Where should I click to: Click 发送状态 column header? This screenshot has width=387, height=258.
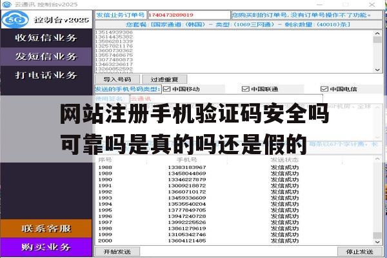[x=284, y=160]
